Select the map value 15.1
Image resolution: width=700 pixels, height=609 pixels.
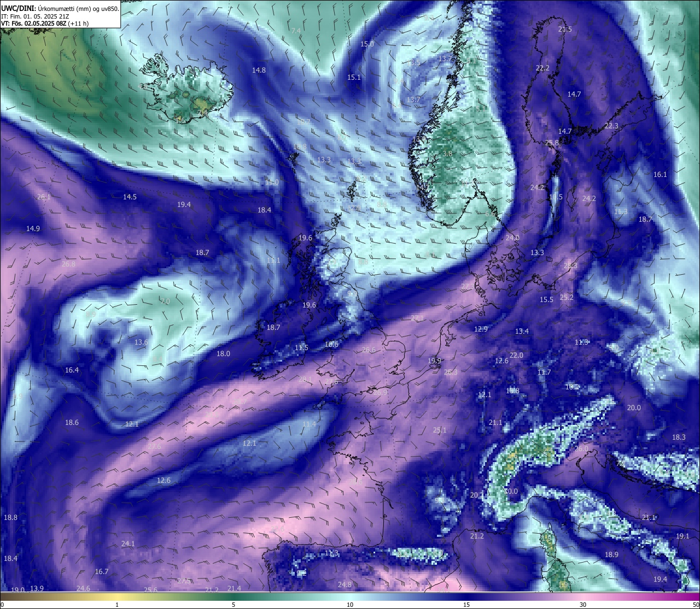click(354, 78)
